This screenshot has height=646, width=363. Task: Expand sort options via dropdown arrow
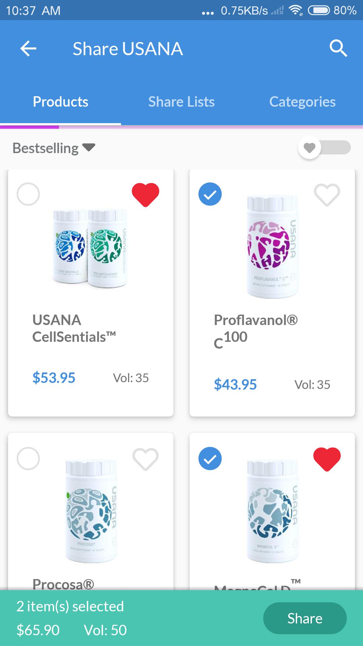coord(89,147)
